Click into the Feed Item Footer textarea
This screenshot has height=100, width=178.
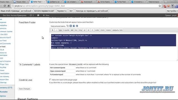[x=113, y=46]
